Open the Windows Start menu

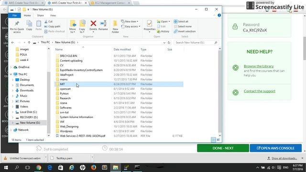click(6, 168)
